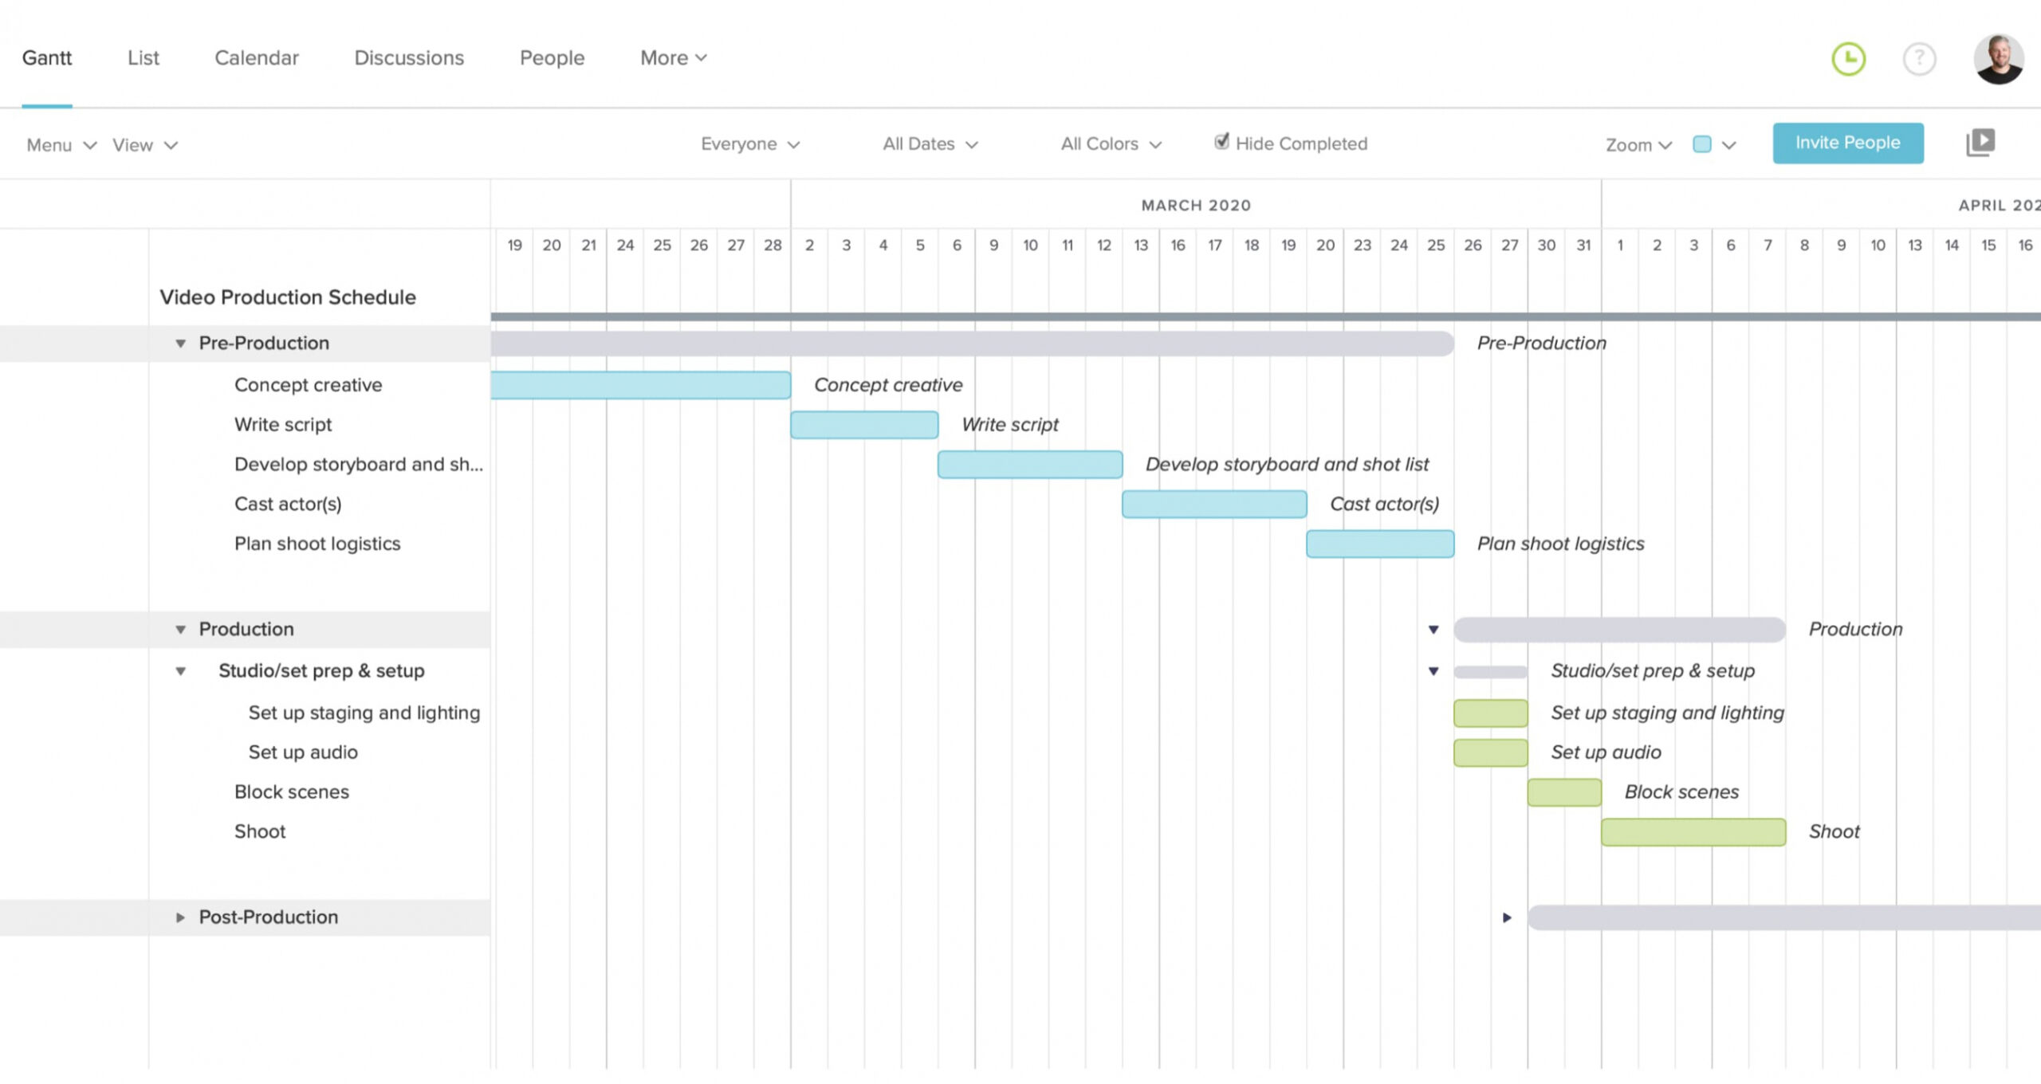
Task: Click the Zoom dropdown control
Action: click(x=1638, y=144)
